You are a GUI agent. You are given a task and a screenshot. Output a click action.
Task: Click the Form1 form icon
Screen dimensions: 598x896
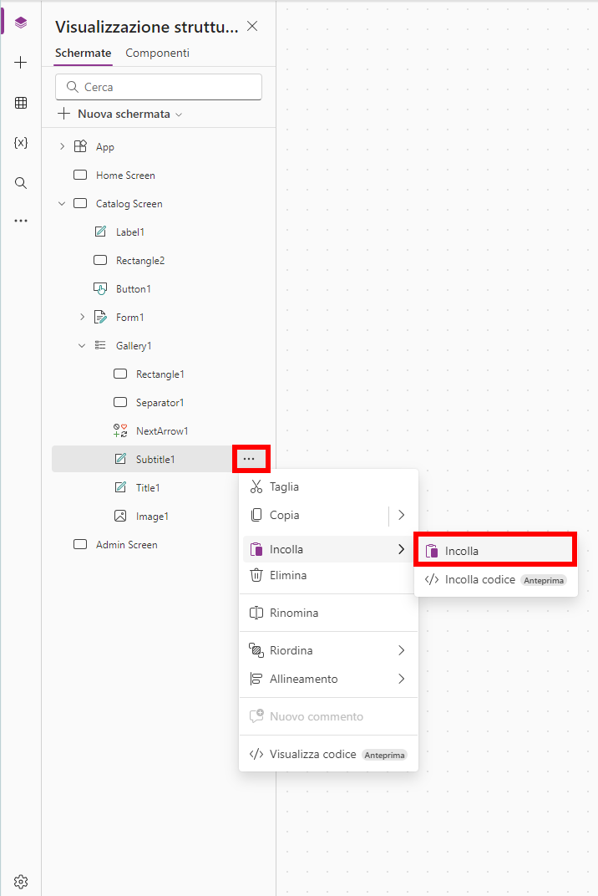pyautogui.click(x=100, y=317)
